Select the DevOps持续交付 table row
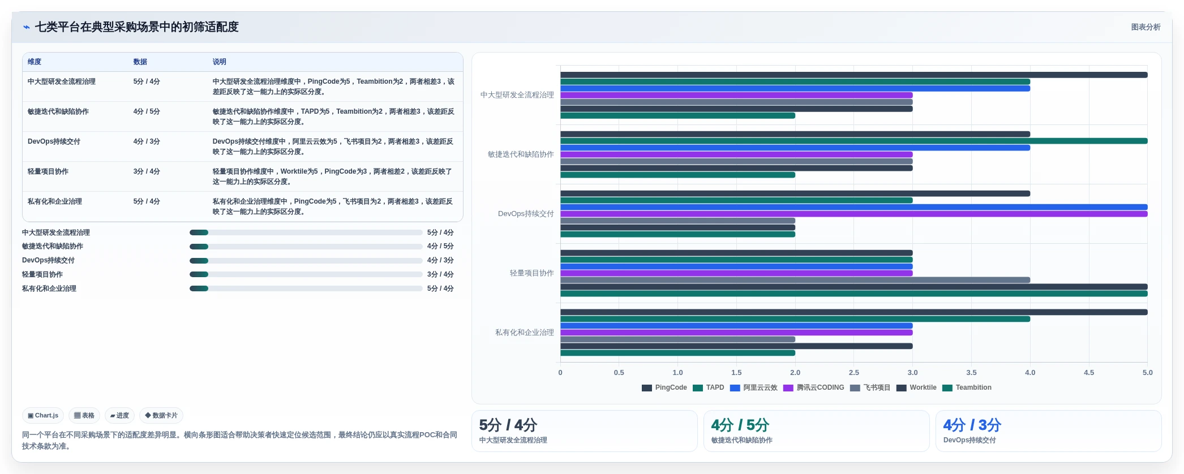The width and height of the screenshot is (1184, 474). 243,146
